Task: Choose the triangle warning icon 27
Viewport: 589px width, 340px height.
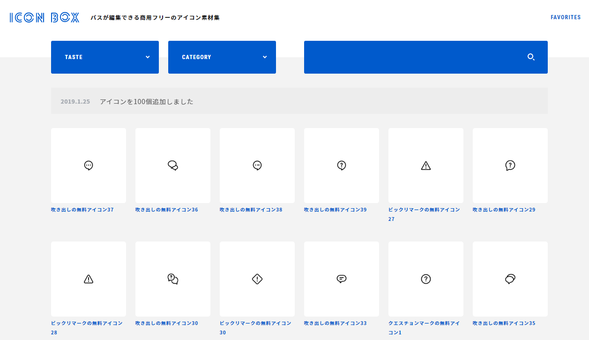Action: point(426,166)
